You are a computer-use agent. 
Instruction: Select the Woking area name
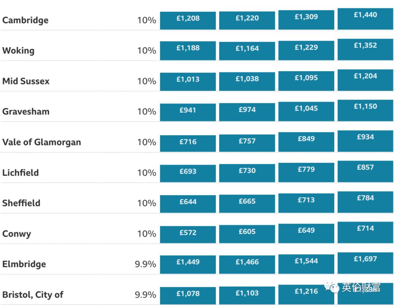[18, 50]
